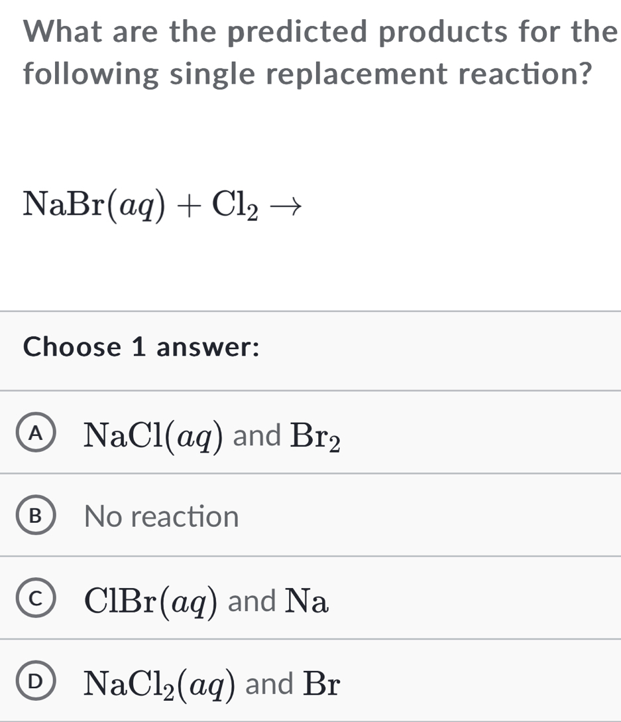Click the arrow in the reaction equation
Viewport: 621px width, 722px height.
coord(286,206)
